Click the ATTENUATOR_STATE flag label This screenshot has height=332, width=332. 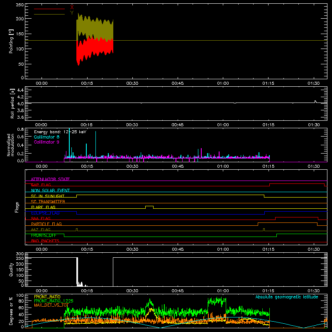50,179
